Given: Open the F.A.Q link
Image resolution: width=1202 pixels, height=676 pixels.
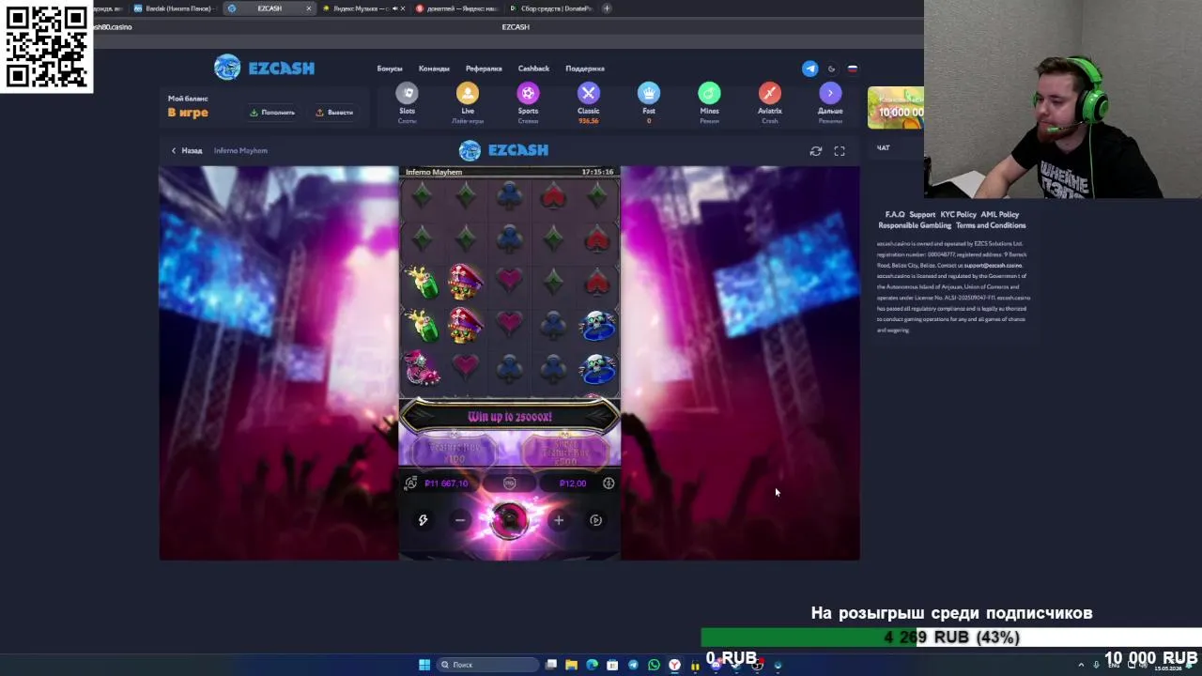Looking at the screenshot, I should 894,214.
